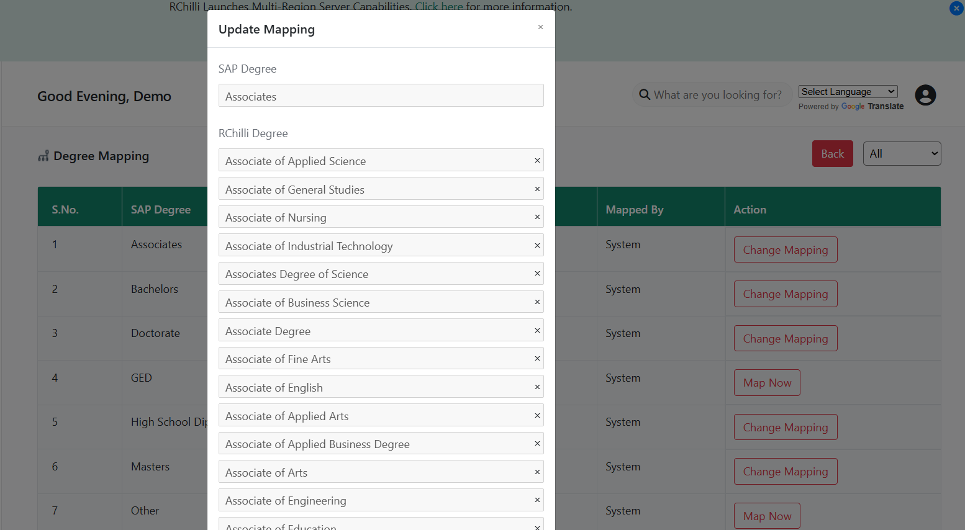Delete Associates Degree of Science mapping

click(537, 274)
